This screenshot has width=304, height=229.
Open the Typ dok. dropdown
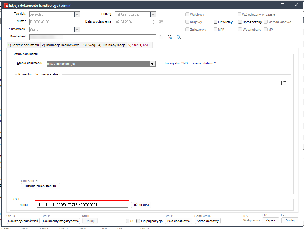click(77, 14)
